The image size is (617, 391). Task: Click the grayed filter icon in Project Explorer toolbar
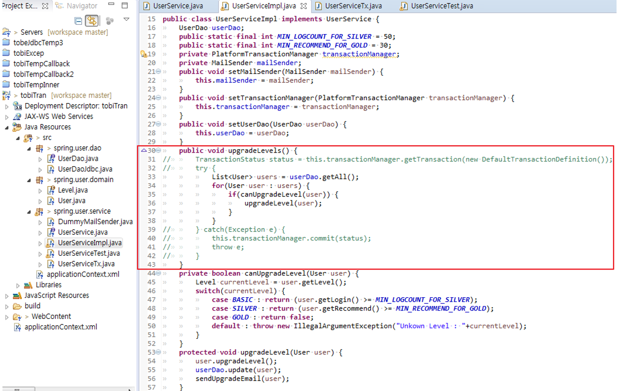click(110, 21)
